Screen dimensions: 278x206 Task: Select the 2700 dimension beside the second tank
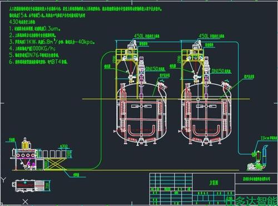[179, 59]
